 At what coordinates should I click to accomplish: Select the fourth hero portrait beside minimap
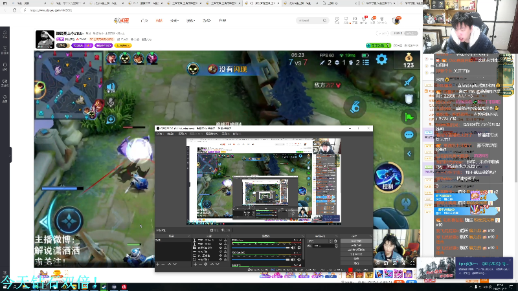[x=152, y=59]
